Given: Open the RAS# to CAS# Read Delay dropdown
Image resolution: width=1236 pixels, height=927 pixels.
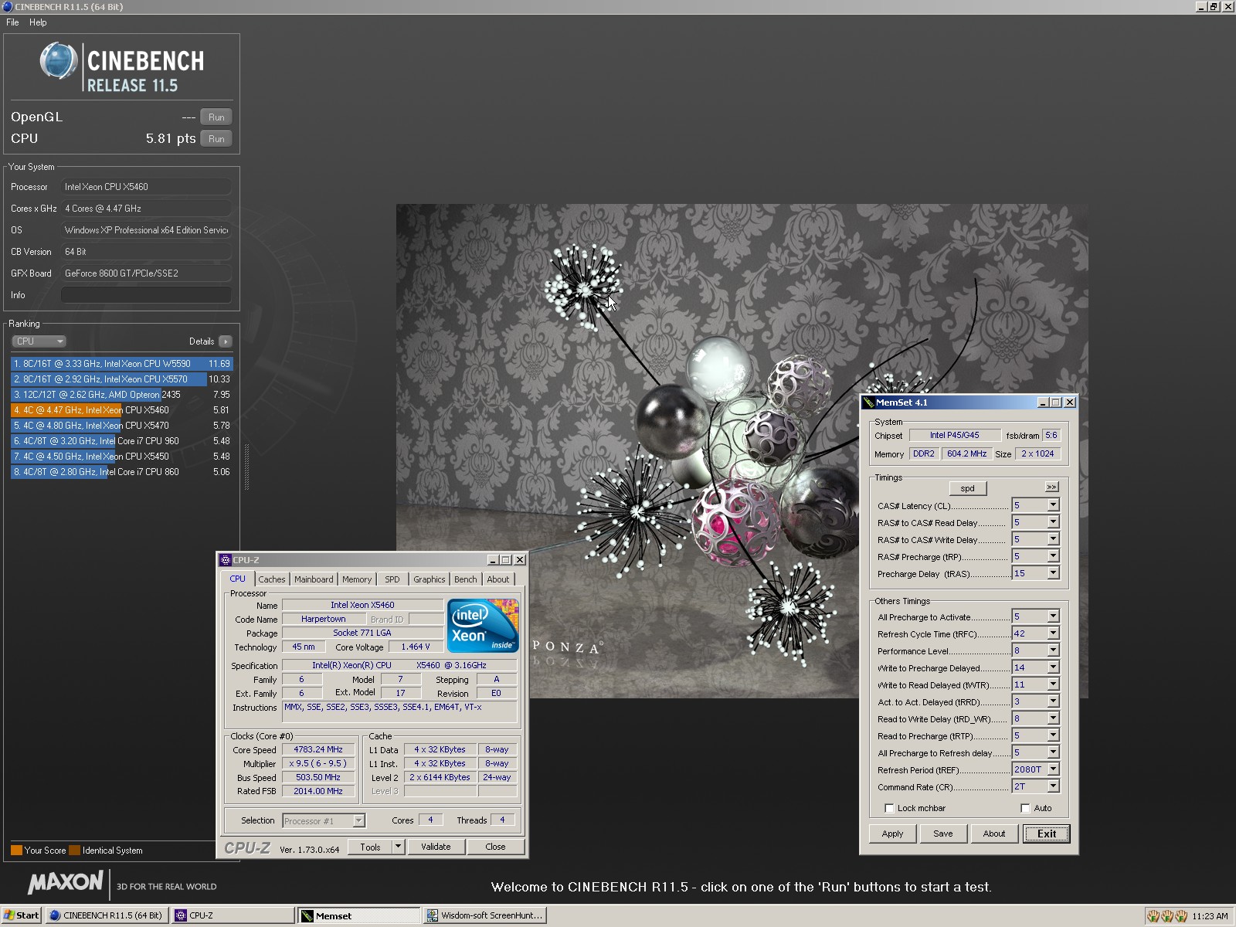Looking at the screenshot, I should 1053,522.
